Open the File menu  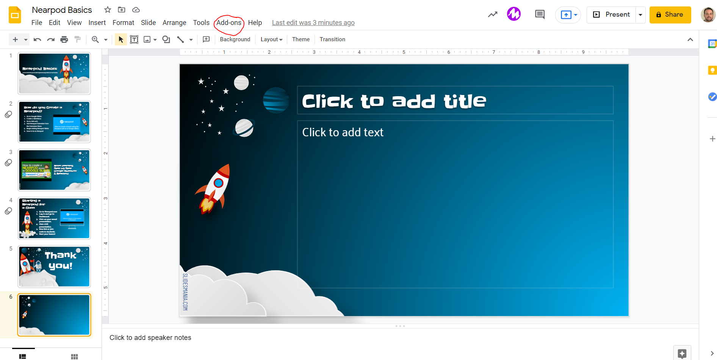37,23
